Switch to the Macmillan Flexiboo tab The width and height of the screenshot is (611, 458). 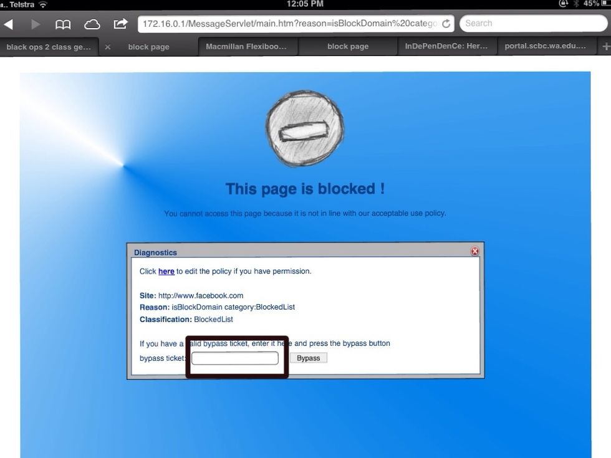point(246,45)
